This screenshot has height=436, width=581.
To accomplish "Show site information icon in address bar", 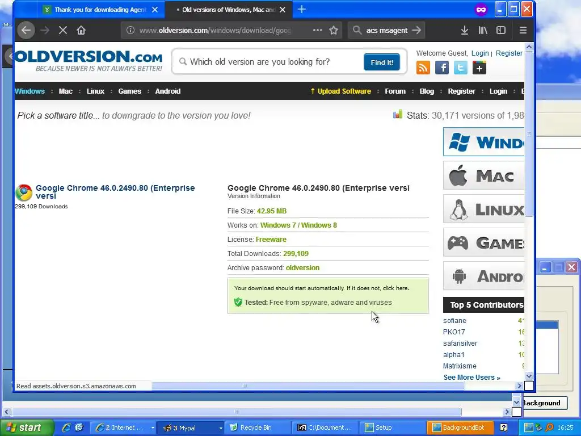I will coord(130,31).
